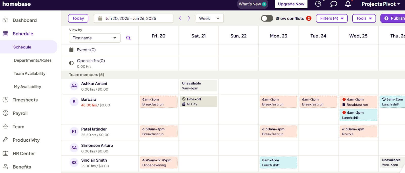
Task: Open Sinclair's Monday 8am-4pm Lunch shift
Action: [278, 162]
